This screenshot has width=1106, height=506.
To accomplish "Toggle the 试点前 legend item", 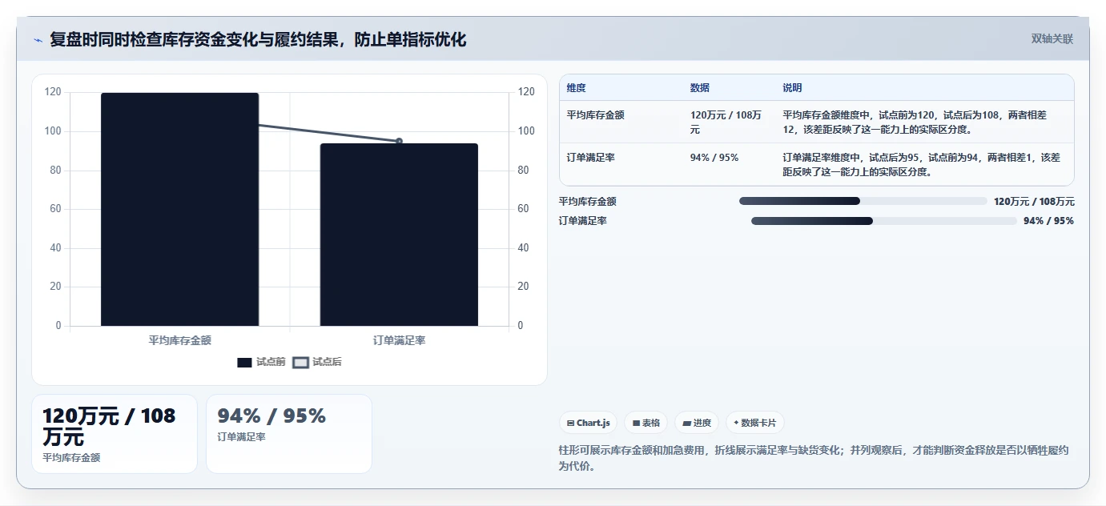I will click(x=261, y=362).
